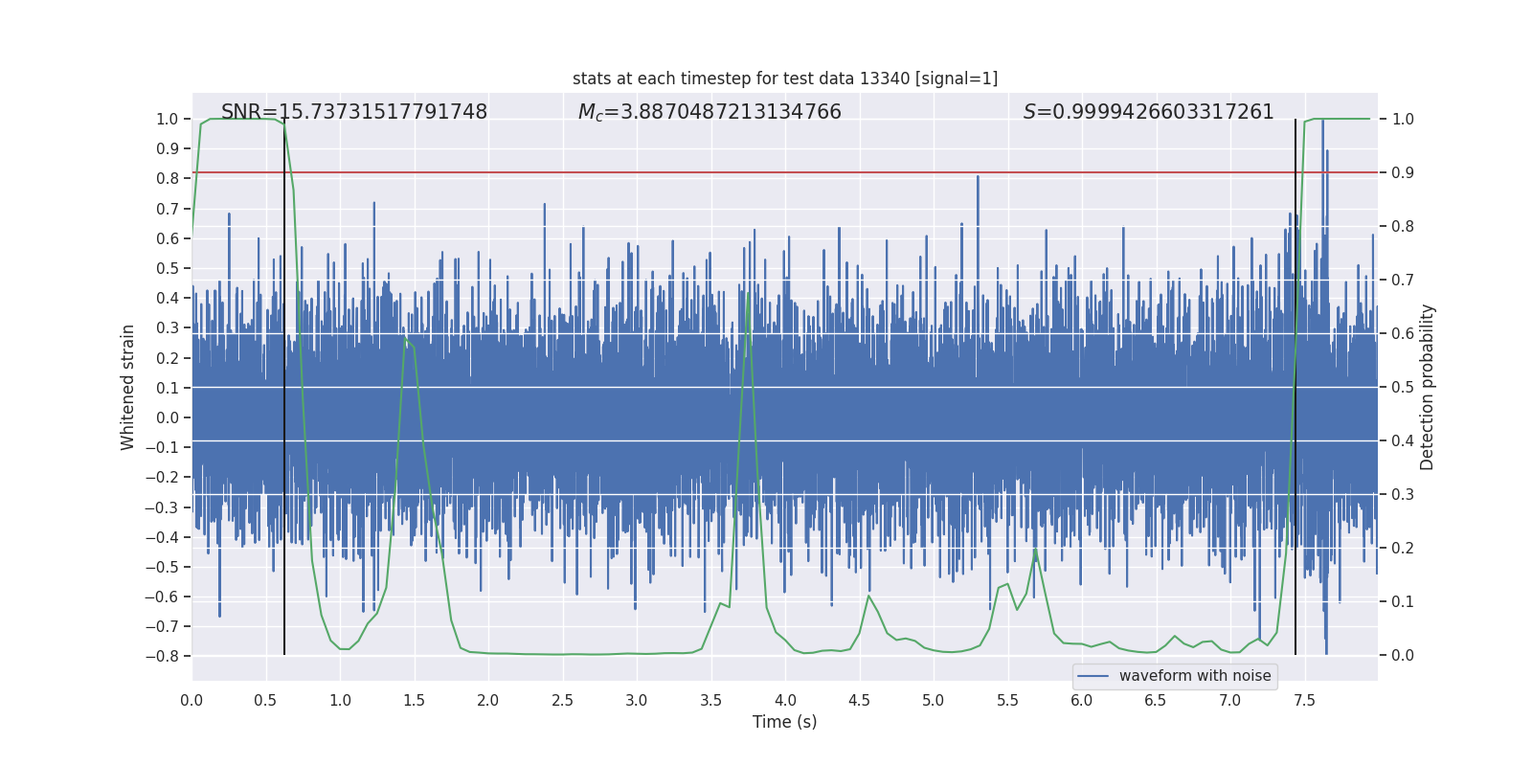Click the 1.0 tick on the left axis
This screenshot has height=766, width=1532.
coord(167,119)
